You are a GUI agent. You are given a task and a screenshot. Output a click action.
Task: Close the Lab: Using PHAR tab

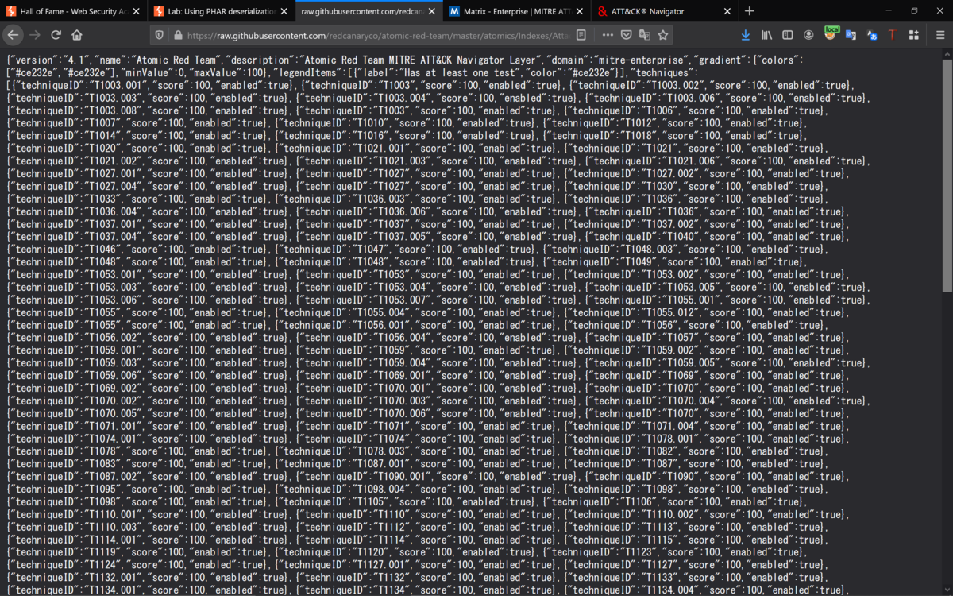tap(283, 11)
